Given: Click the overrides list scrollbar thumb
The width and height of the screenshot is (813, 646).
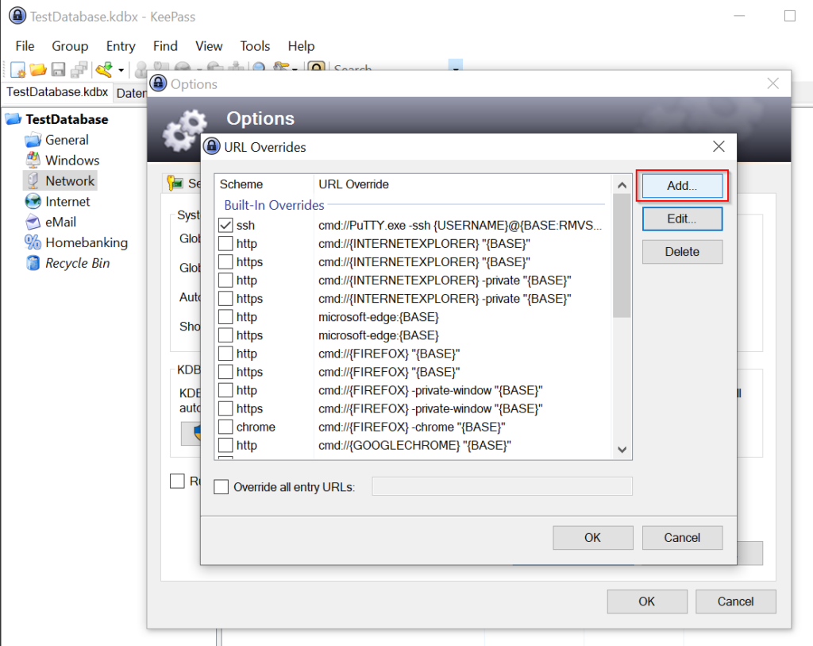Looking at the screenshot, I should 622,255.
